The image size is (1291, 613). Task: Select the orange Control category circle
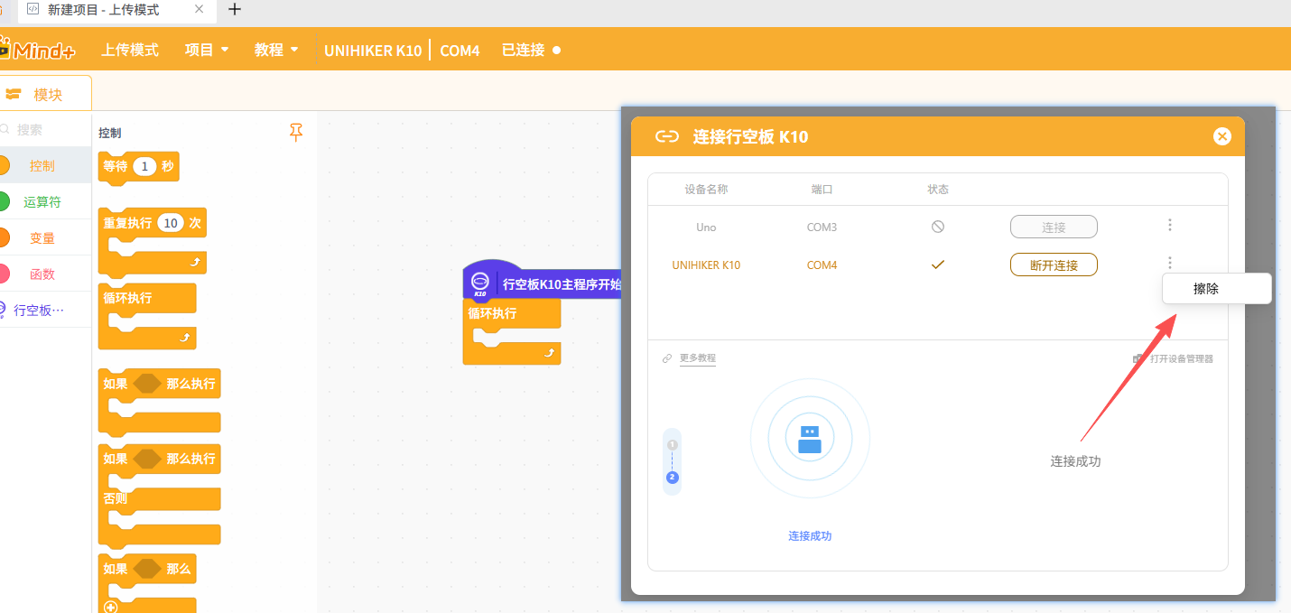point(4,166)
